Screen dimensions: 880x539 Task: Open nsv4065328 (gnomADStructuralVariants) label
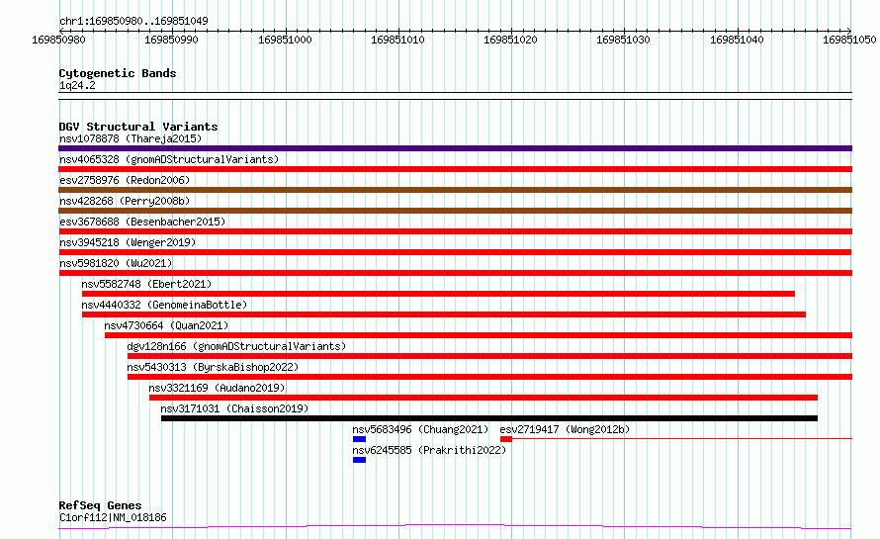[x=169, y=159]
